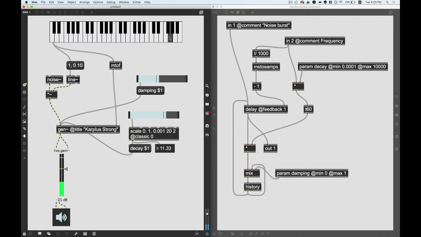The width and height of the screenshot is (421, 237).
Task: Open the Extras menu
Action: pyautogui.click(x=136, y=2)
